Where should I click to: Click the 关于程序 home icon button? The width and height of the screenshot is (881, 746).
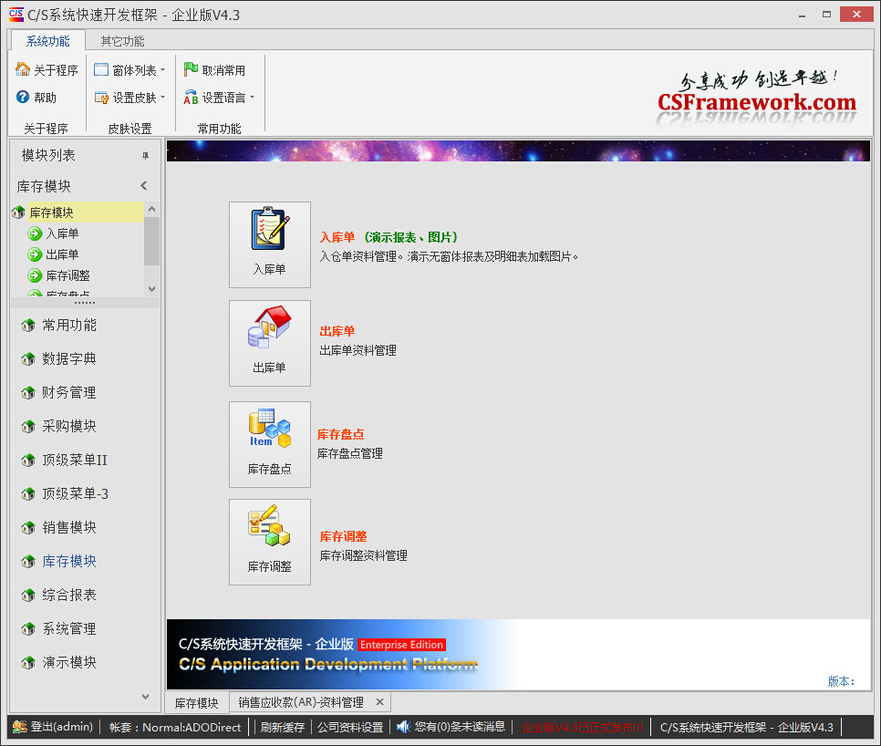point(23,69)
